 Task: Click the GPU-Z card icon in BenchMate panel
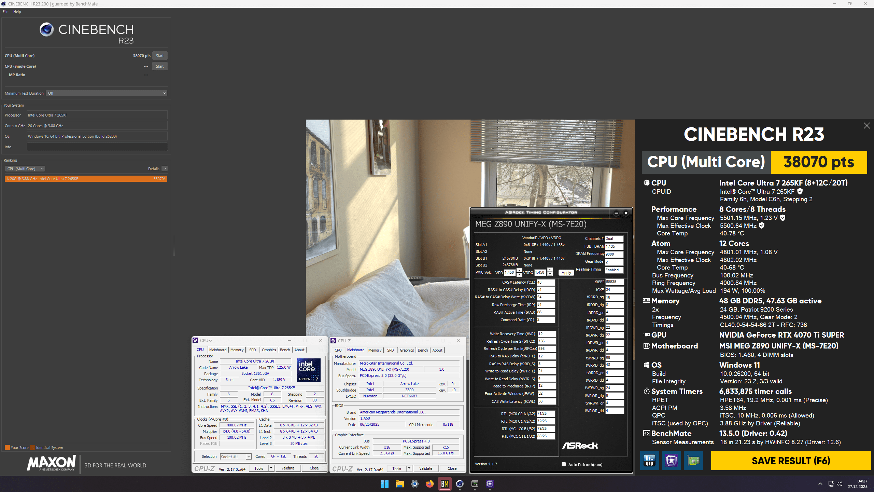[x=693, y=461]
